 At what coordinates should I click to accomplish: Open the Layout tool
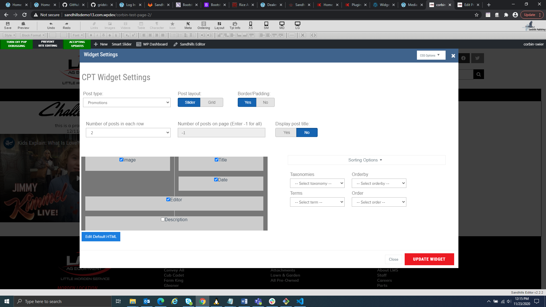[219, 25]
